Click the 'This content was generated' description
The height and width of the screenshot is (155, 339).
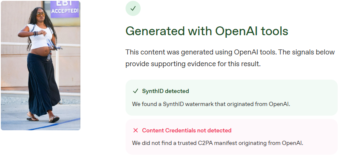point(230,58)
